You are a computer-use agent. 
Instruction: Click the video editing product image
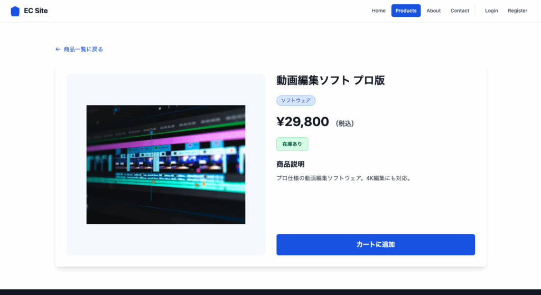[x=165, y=164]
